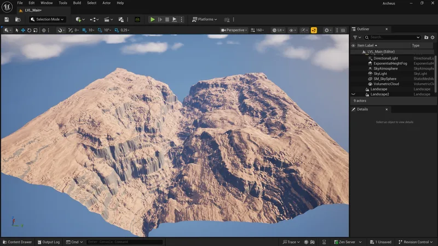The height and width of the screenshot is (246, 438).
Task: Click the 1 Unsaved button
Action: (x=381, y=242)
